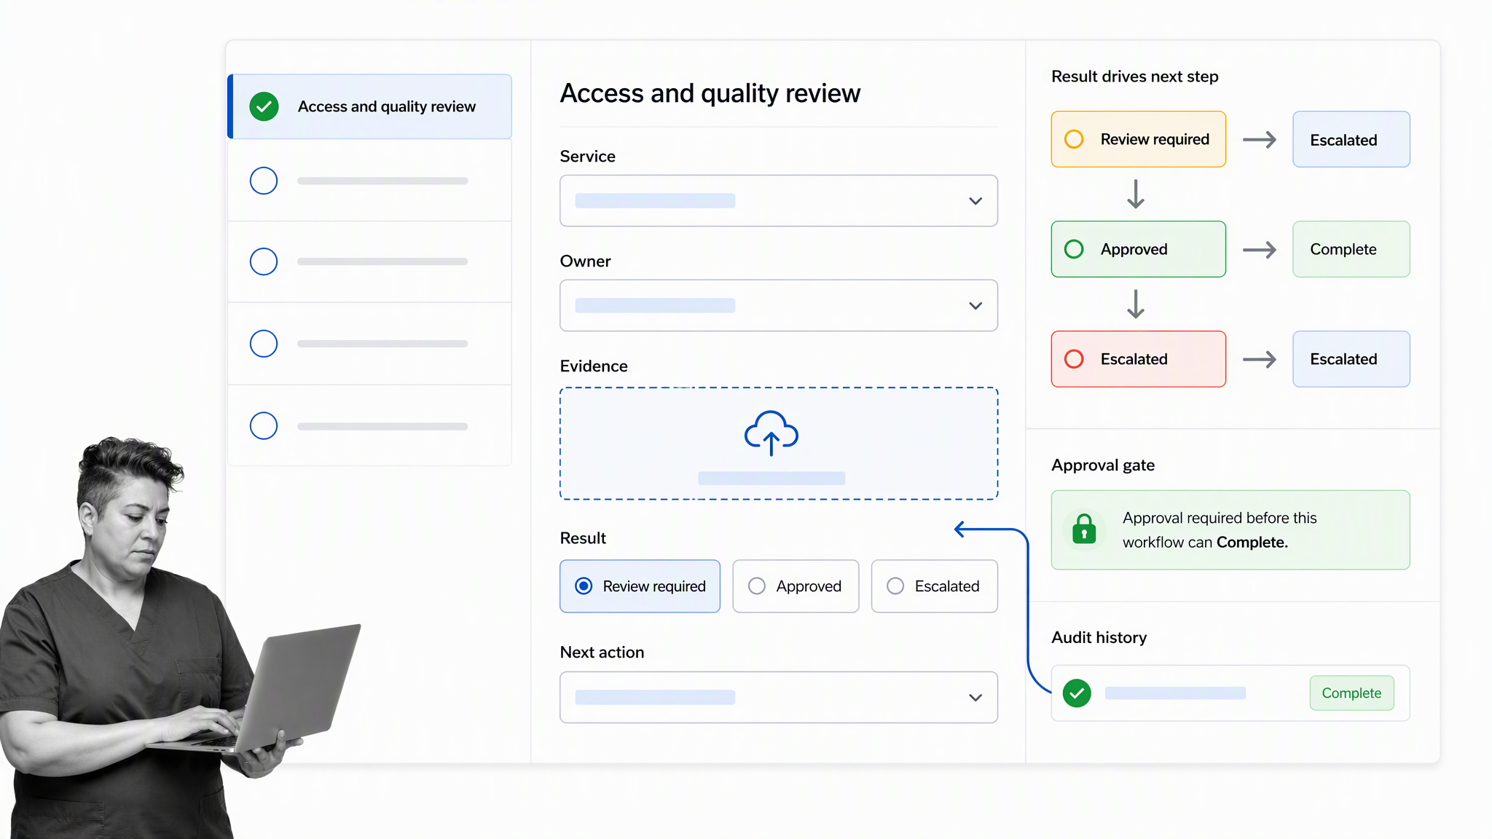This screenshot has height=839, width=1492.
Task: Click the Approval required before this workflow message
Action: (1230, 529)
